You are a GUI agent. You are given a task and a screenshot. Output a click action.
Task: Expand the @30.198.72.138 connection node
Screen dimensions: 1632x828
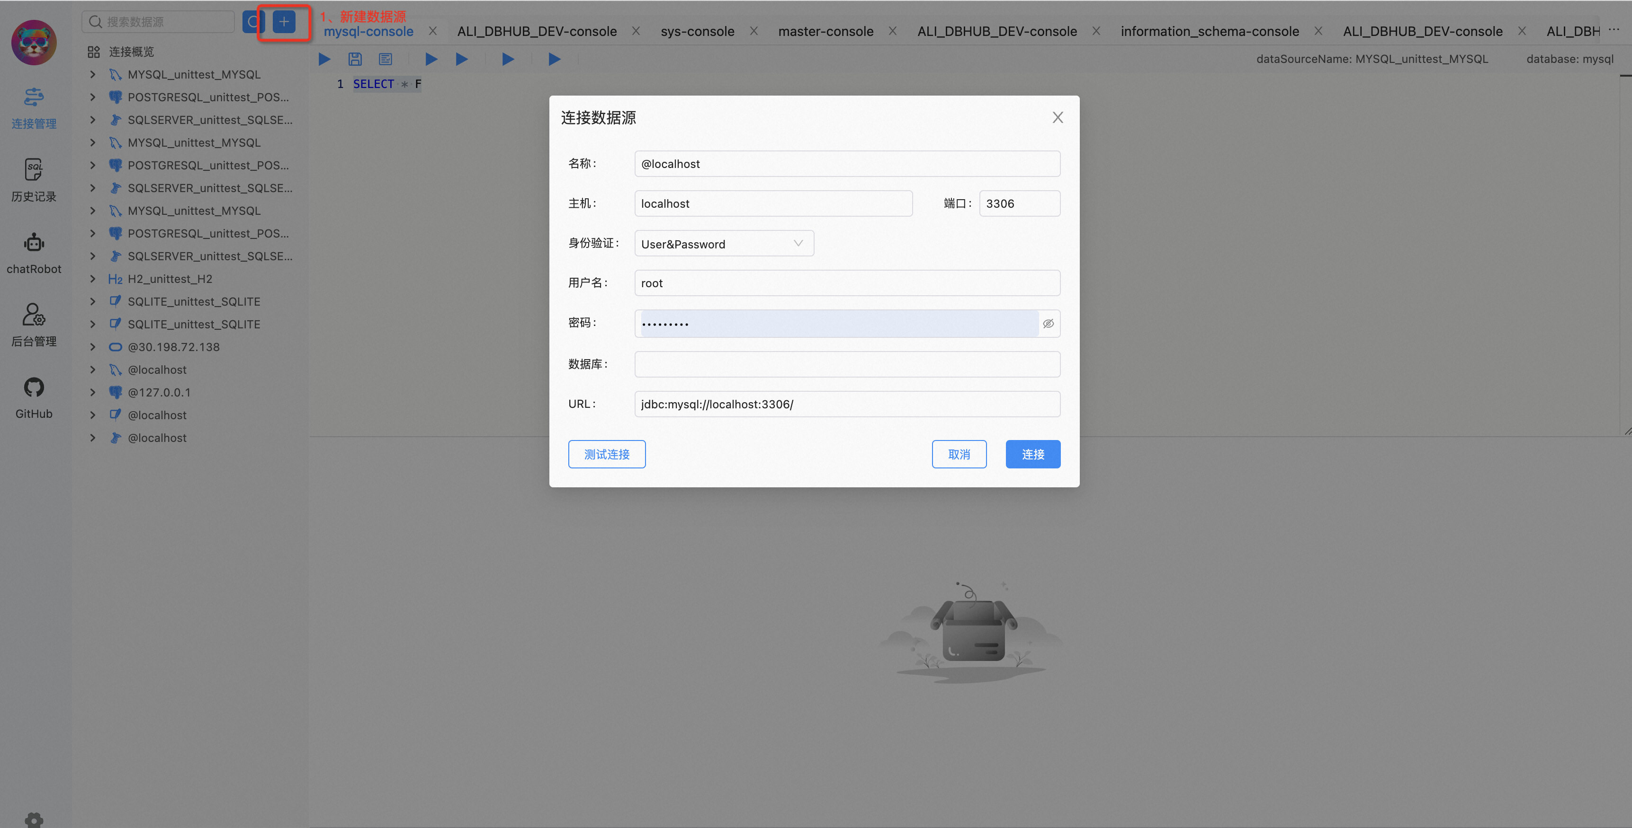click(92, 347)
